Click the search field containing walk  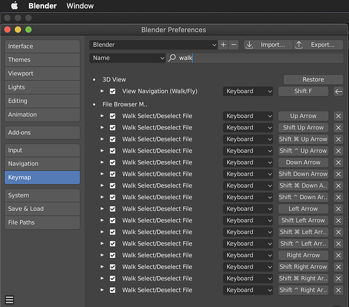(254, 58)
